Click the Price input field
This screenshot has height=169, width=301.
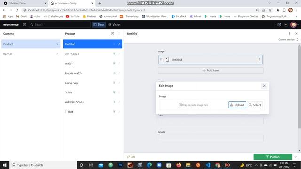pos(211,121)
